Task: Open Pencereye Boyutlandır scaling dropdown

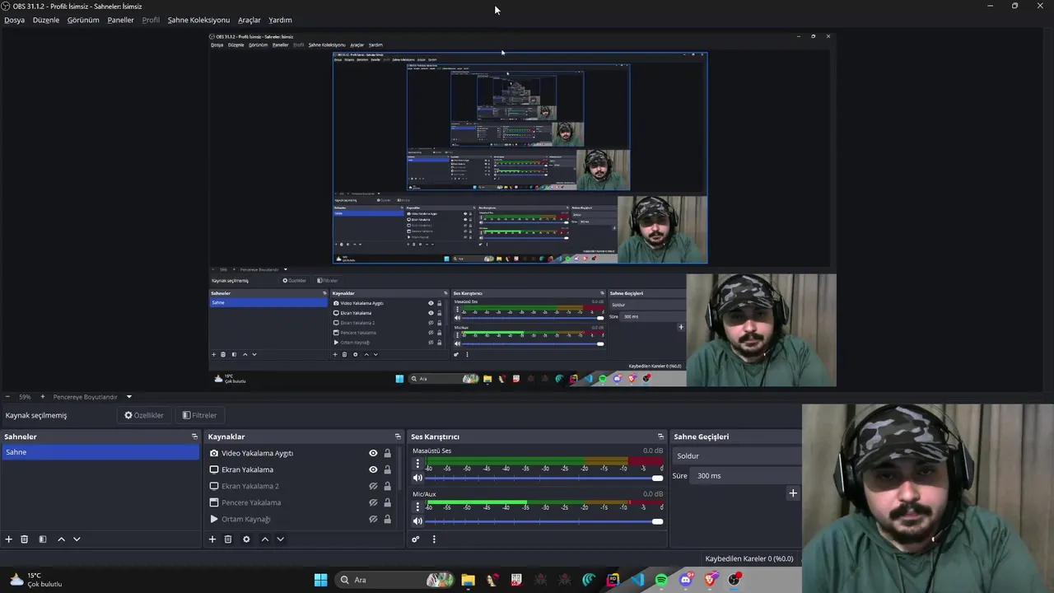Action: [92, 397]
